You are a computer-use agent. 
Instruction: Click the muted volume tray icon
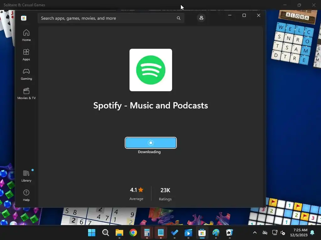(283, 232)
